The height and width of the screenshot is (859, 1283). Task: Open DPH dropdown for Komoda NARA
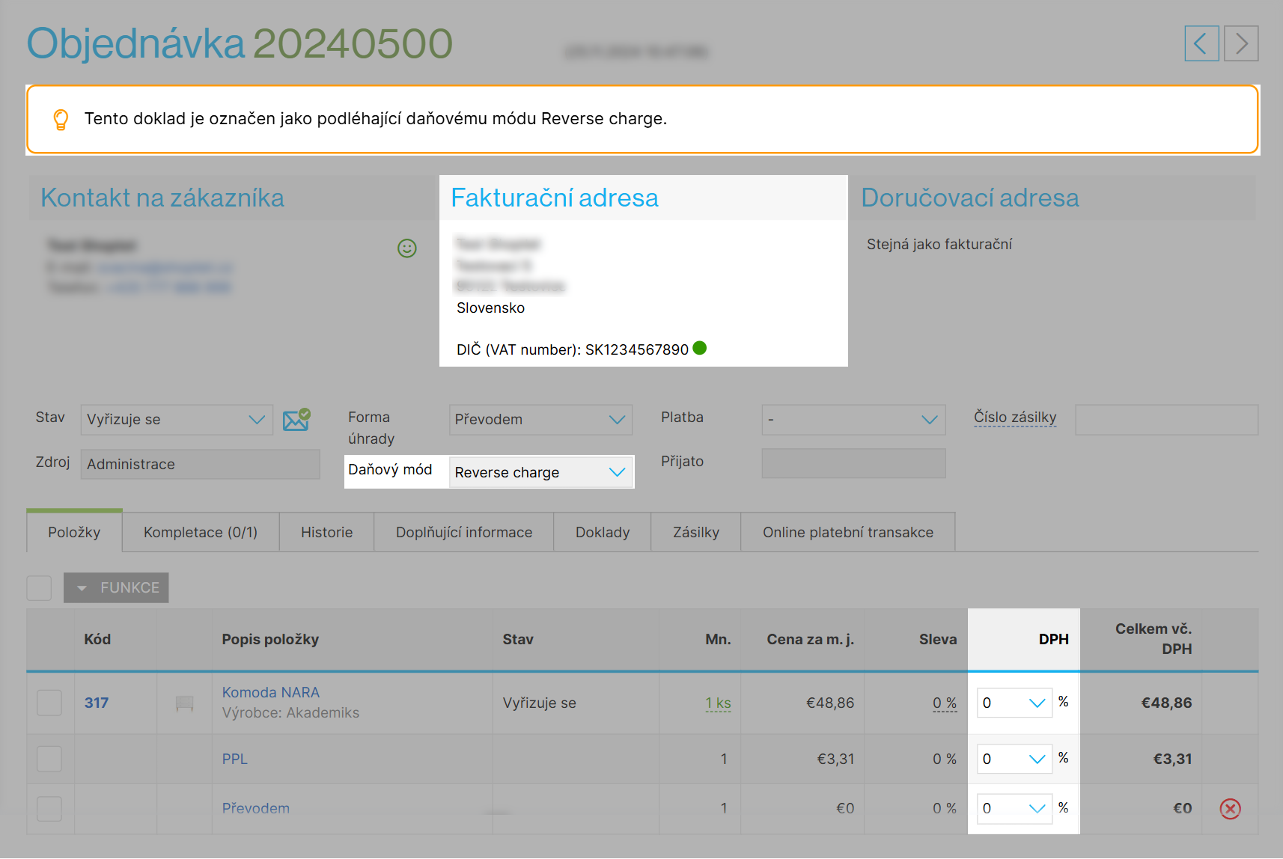pos(1015,703)
